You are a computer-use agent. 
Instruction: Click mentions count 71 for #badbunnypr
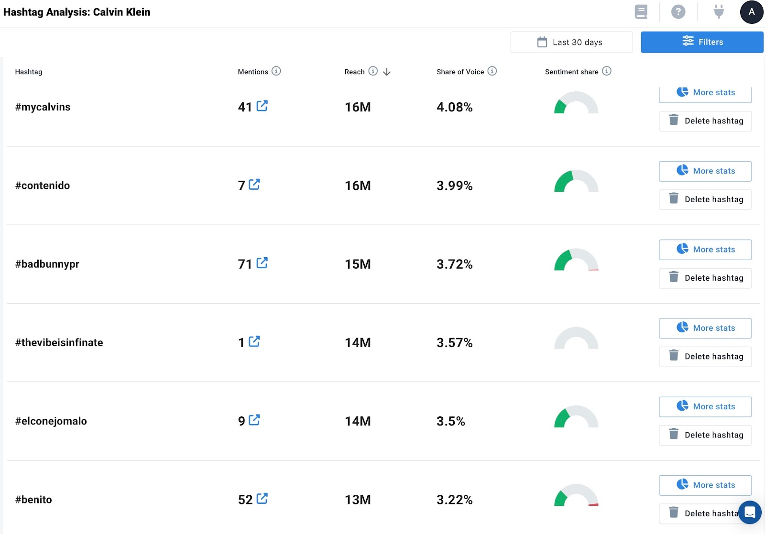pyautogui.click(x=245, y=264)
